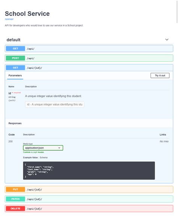Click the Name column header in parameters
The width and height of the screenshot is (178, 216).
(x=11, y=87)
